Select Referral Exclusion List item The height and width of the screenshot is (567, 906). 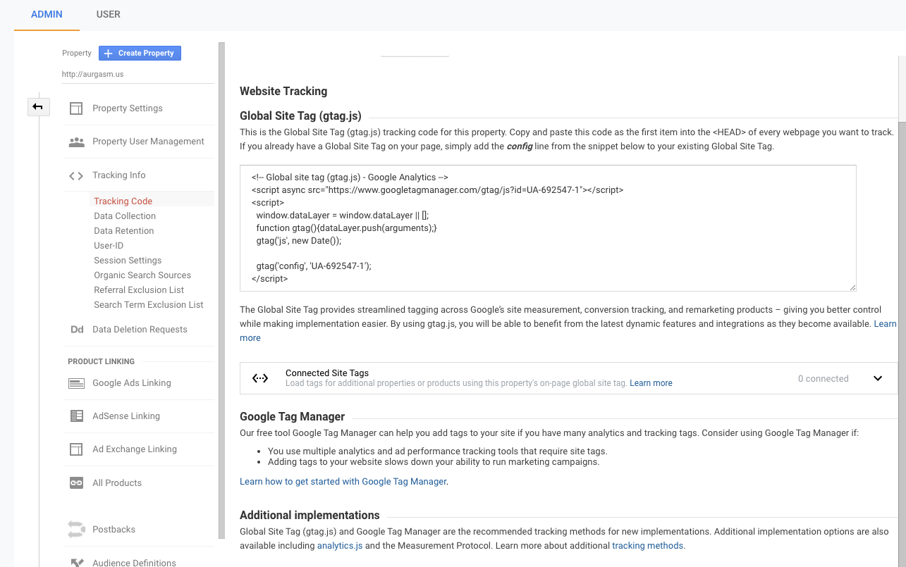pyautogui.click(x=139, y=290)
